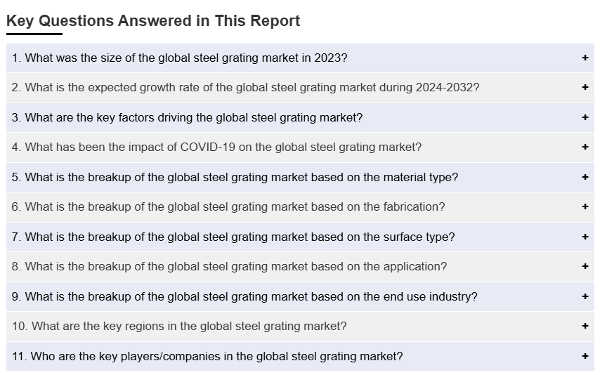
Task: Expand the key players/companies question with its plus
Action: [x=585, y=356]
